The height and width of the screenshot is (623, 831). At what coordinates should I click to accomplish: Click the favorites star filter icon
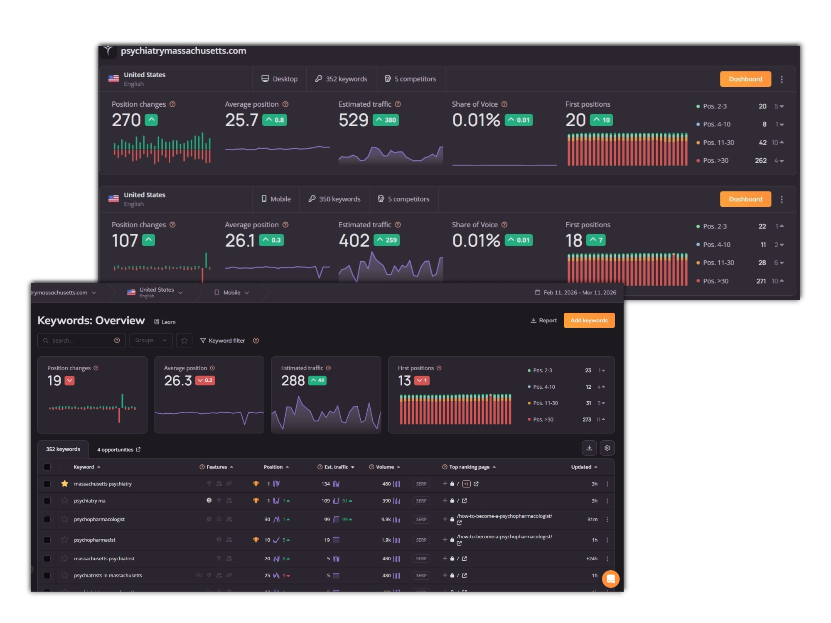click(184, 341)
